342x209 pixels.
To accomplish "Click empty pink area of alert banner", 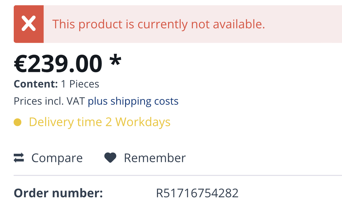I will pos(304,24).
